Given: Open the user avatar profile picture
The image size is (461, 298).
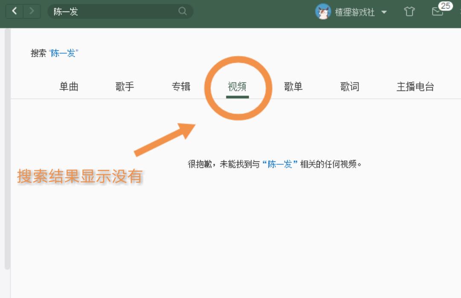Looking at the screenshot, I should [323, 12].
